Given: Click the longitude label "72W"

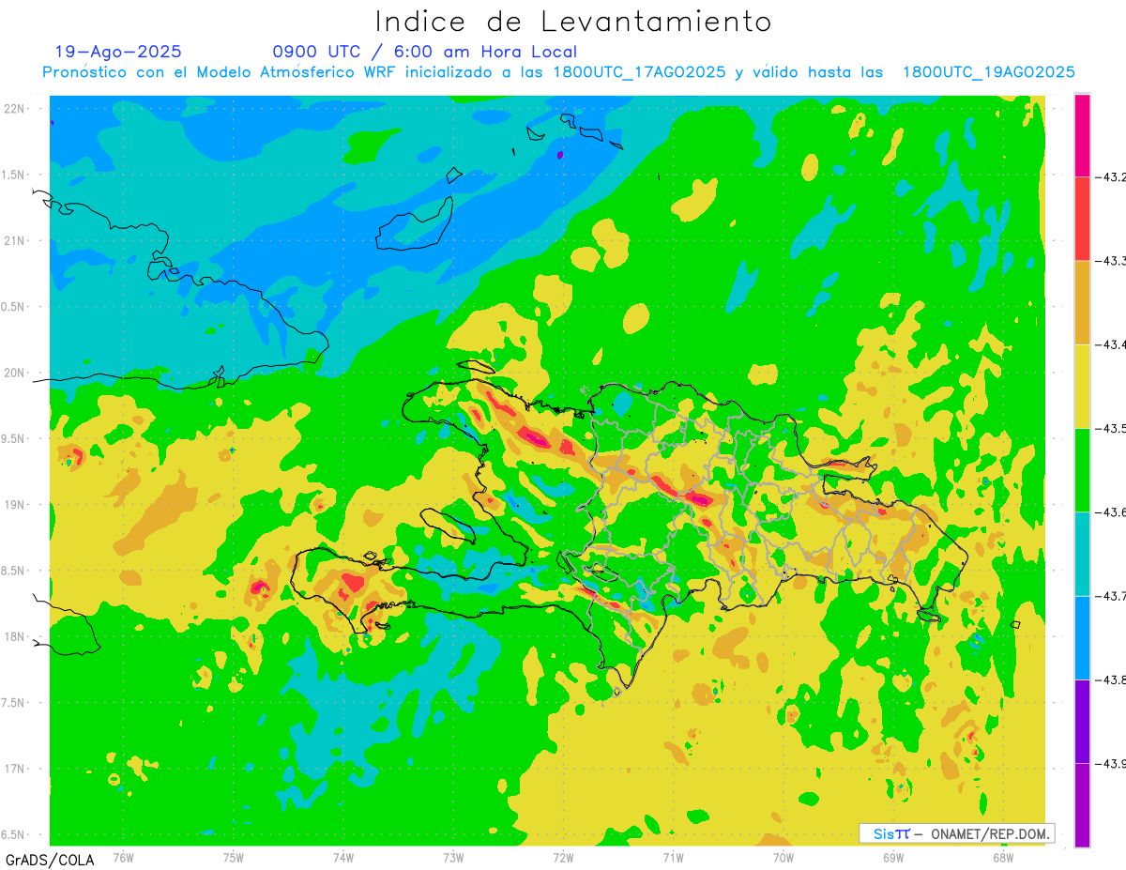Looking at the screenshot, I should click(563, 857).
